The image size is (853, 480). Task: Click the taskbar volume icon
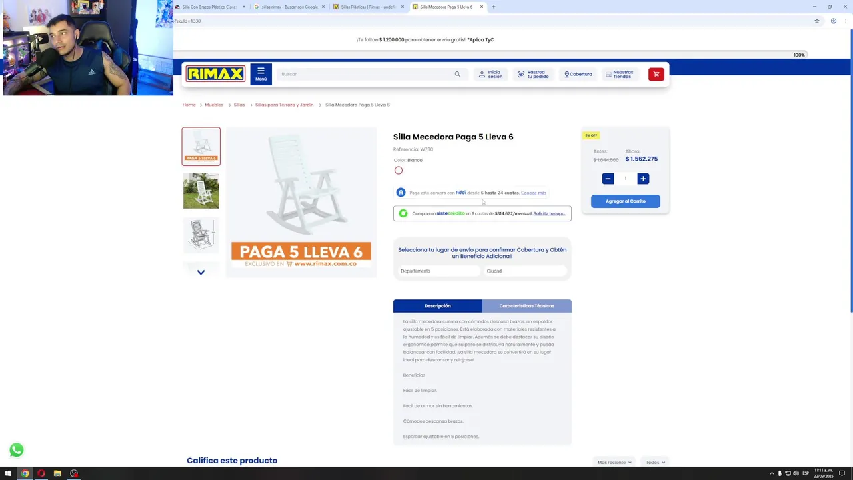[796, 473]
